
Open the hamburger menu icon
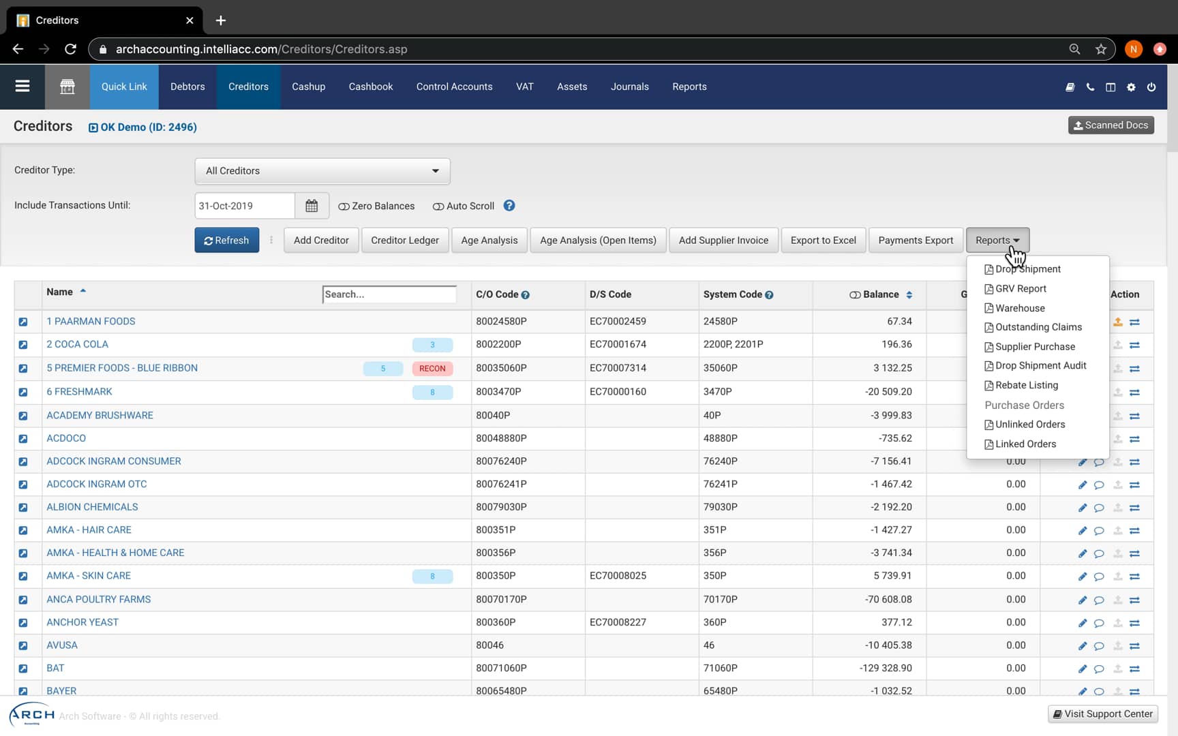22,87
